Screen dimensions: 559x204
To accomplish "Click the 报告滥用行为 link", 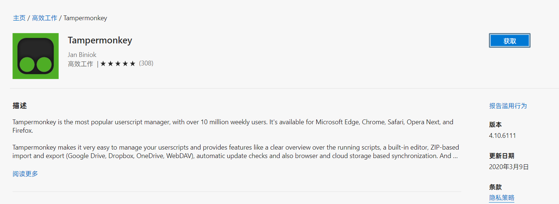I will click(x=508, y=106).
